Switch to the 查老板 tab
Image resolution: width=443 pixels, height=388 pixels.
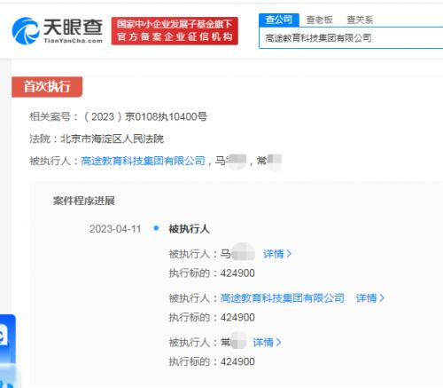pos(319,20)
